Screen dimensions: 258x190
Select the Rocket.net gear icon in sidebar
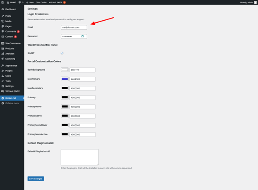point(2,98)
